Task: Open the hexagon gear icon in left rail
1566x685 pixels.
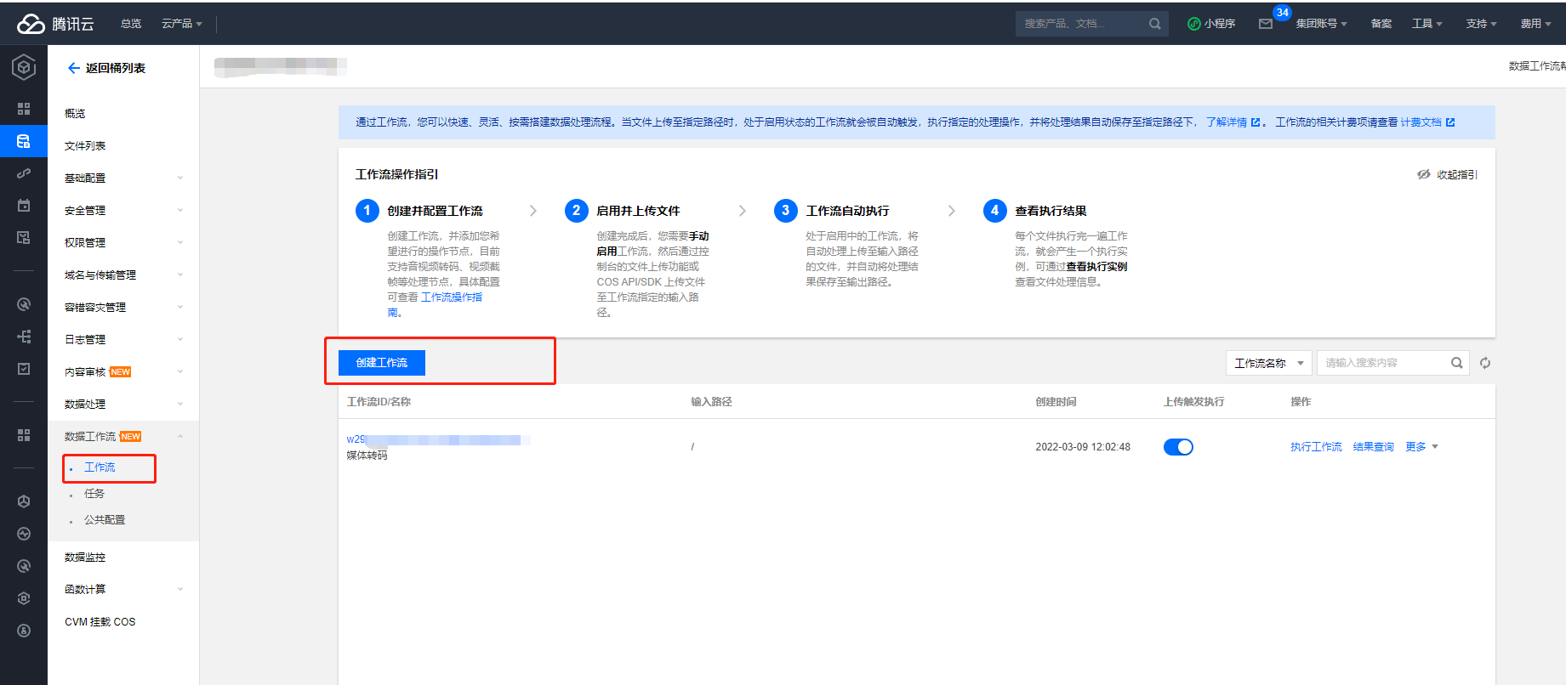Action: tap(24, 598)
